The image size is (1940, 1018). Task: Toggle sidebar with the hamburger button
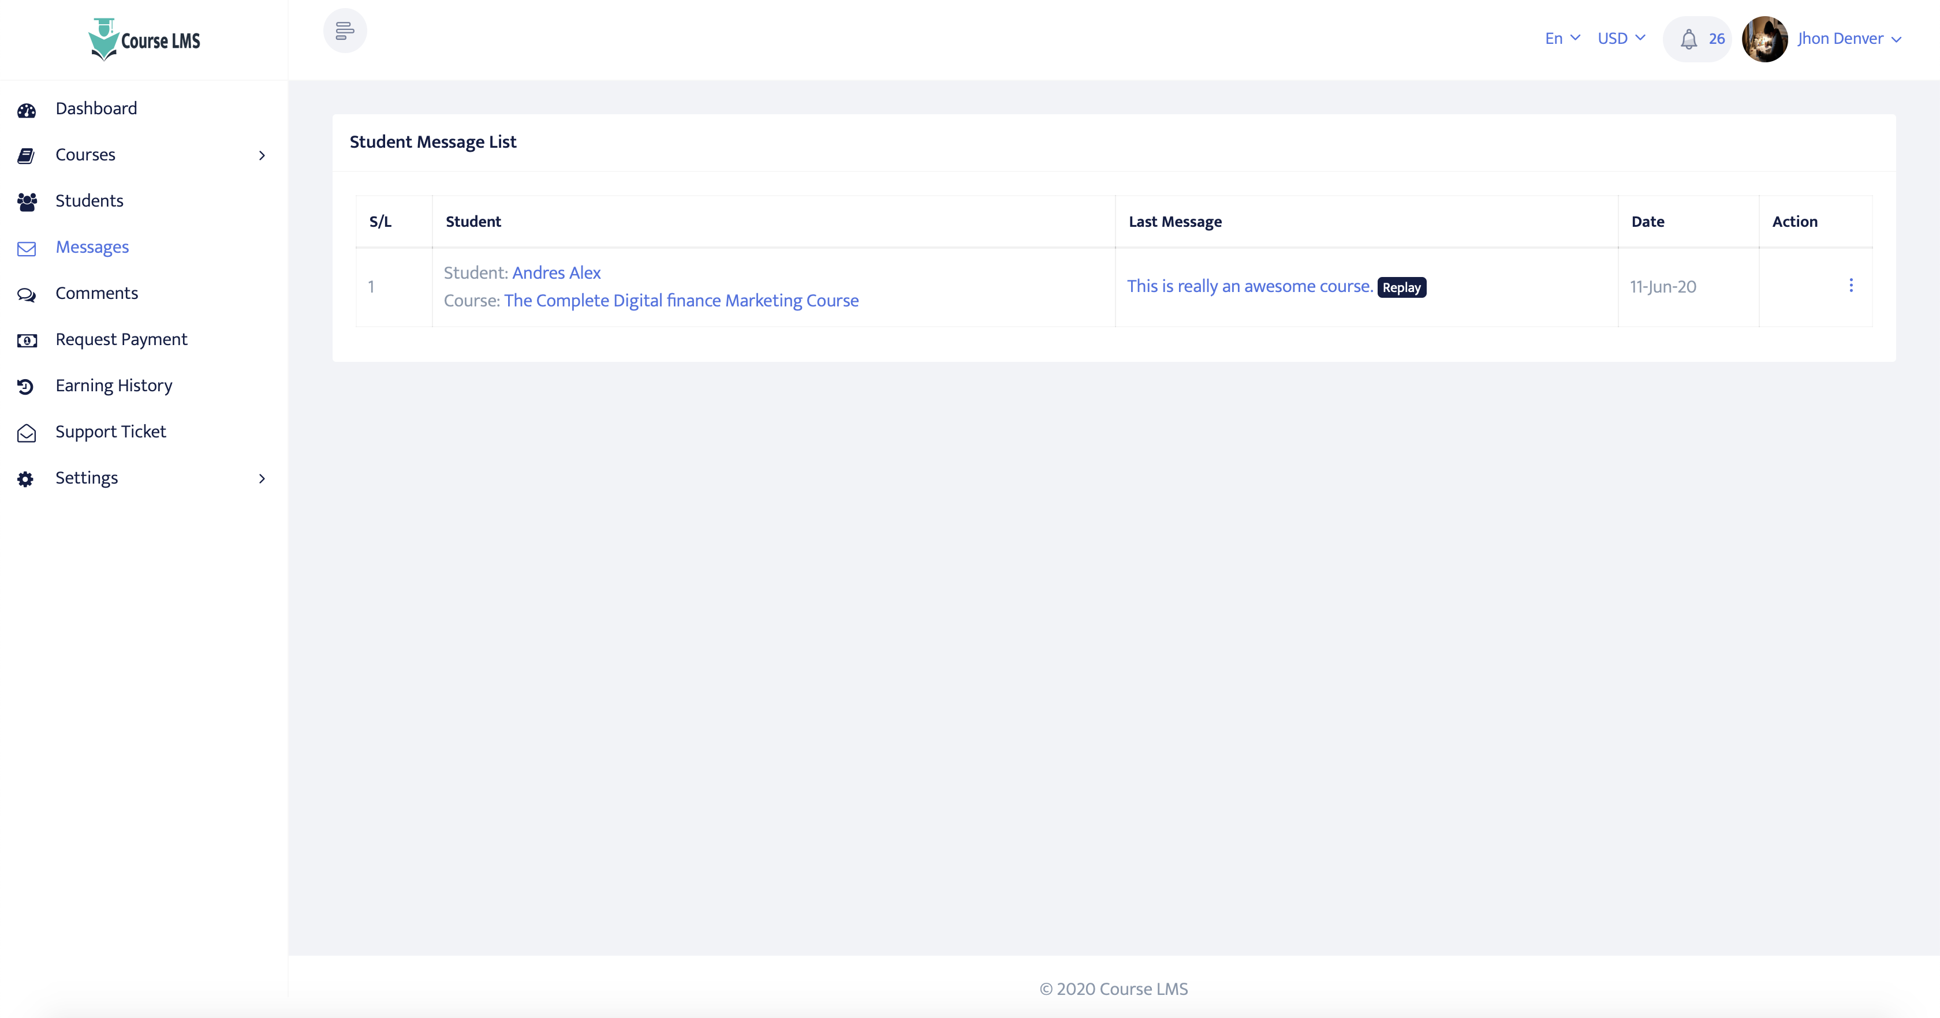pyautogui.click(x=345, y=31)
